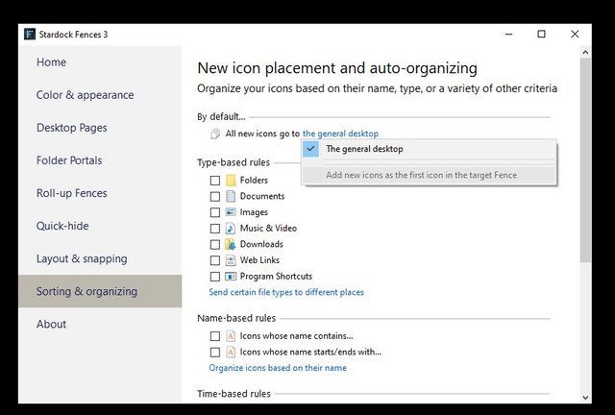Tick the Images rule checkbox

tap(215, 212)
